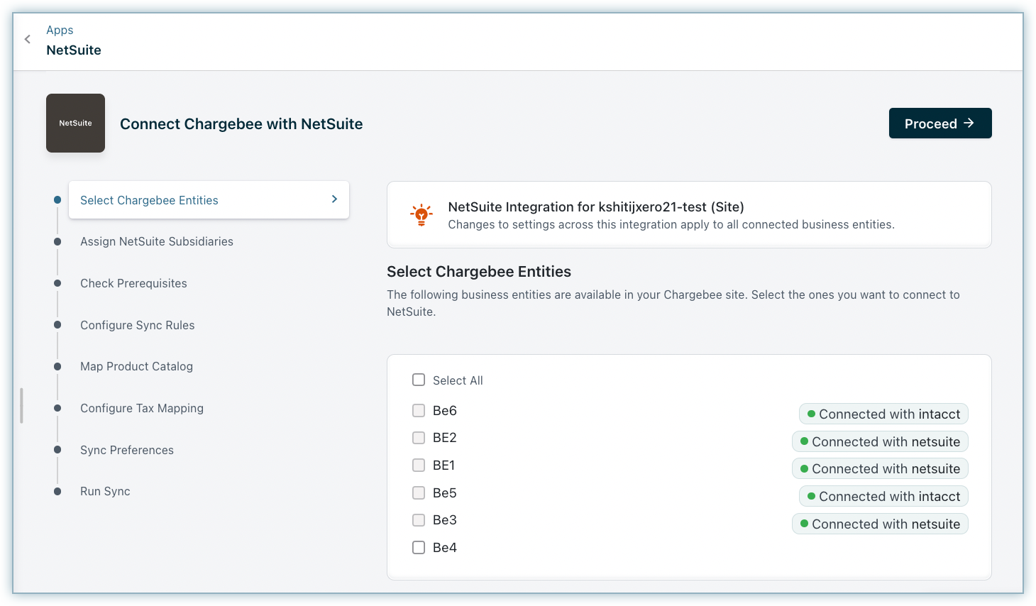Open the Sync Preferences step
This screenshot has height=606, width=1036.
pos(126,450)
